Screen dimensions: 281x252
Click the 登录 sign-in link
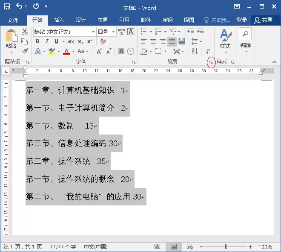pos(242,20)
